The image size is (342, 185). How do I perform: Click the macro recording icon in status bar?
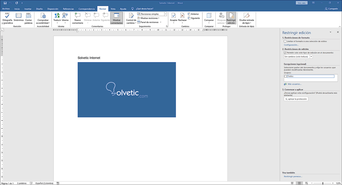point(58,183)
